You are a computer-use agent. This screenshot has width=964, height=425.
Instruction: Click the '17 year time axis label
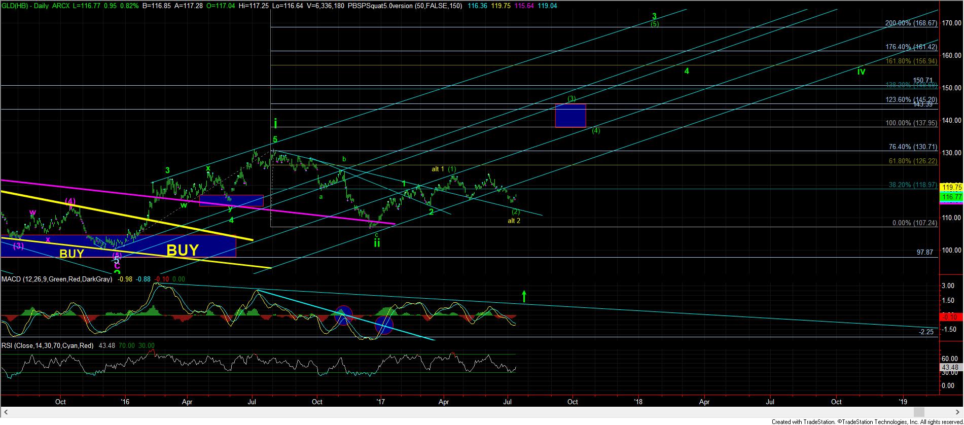[381, 402]
